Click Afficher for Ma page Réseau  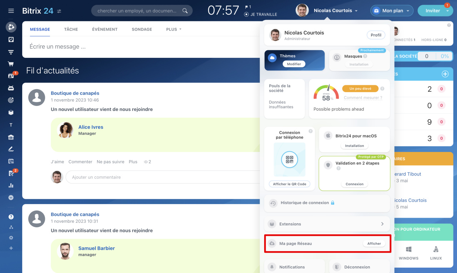[x=374, y=243]
